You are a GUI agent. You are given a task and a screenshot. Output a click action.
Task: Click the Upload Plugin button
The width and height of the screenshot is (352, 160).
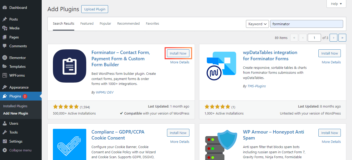point(95,9)
